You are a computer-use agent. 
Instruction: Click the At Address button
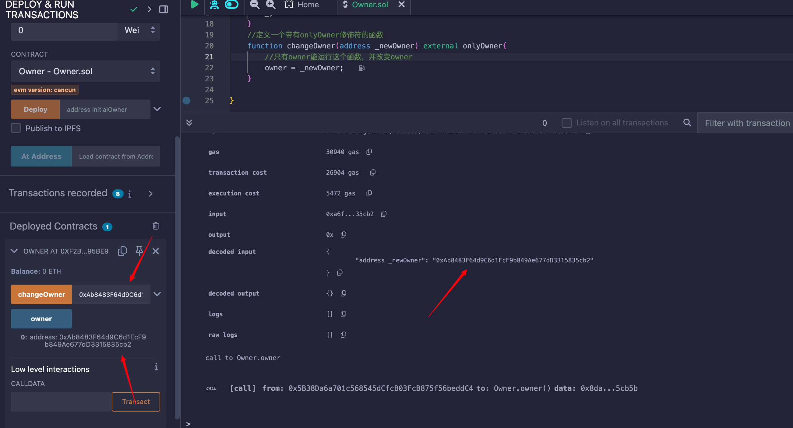coord(41,156)
